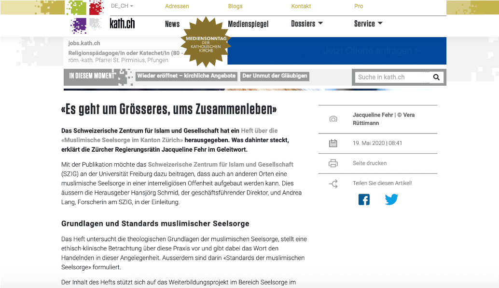Click the camera icon beside photo credit
The image size is (499, 288).
333,119
